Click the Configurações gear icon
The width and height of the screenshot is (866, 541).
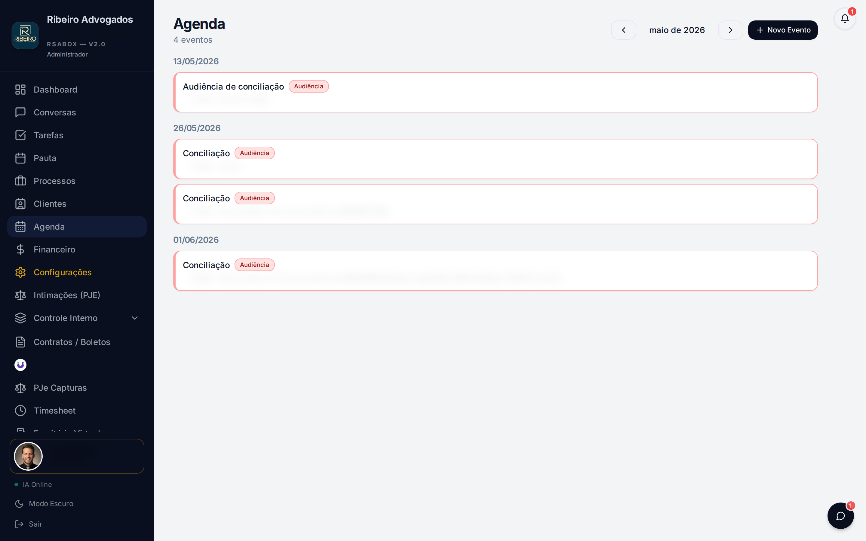click(x=20, y=272)
